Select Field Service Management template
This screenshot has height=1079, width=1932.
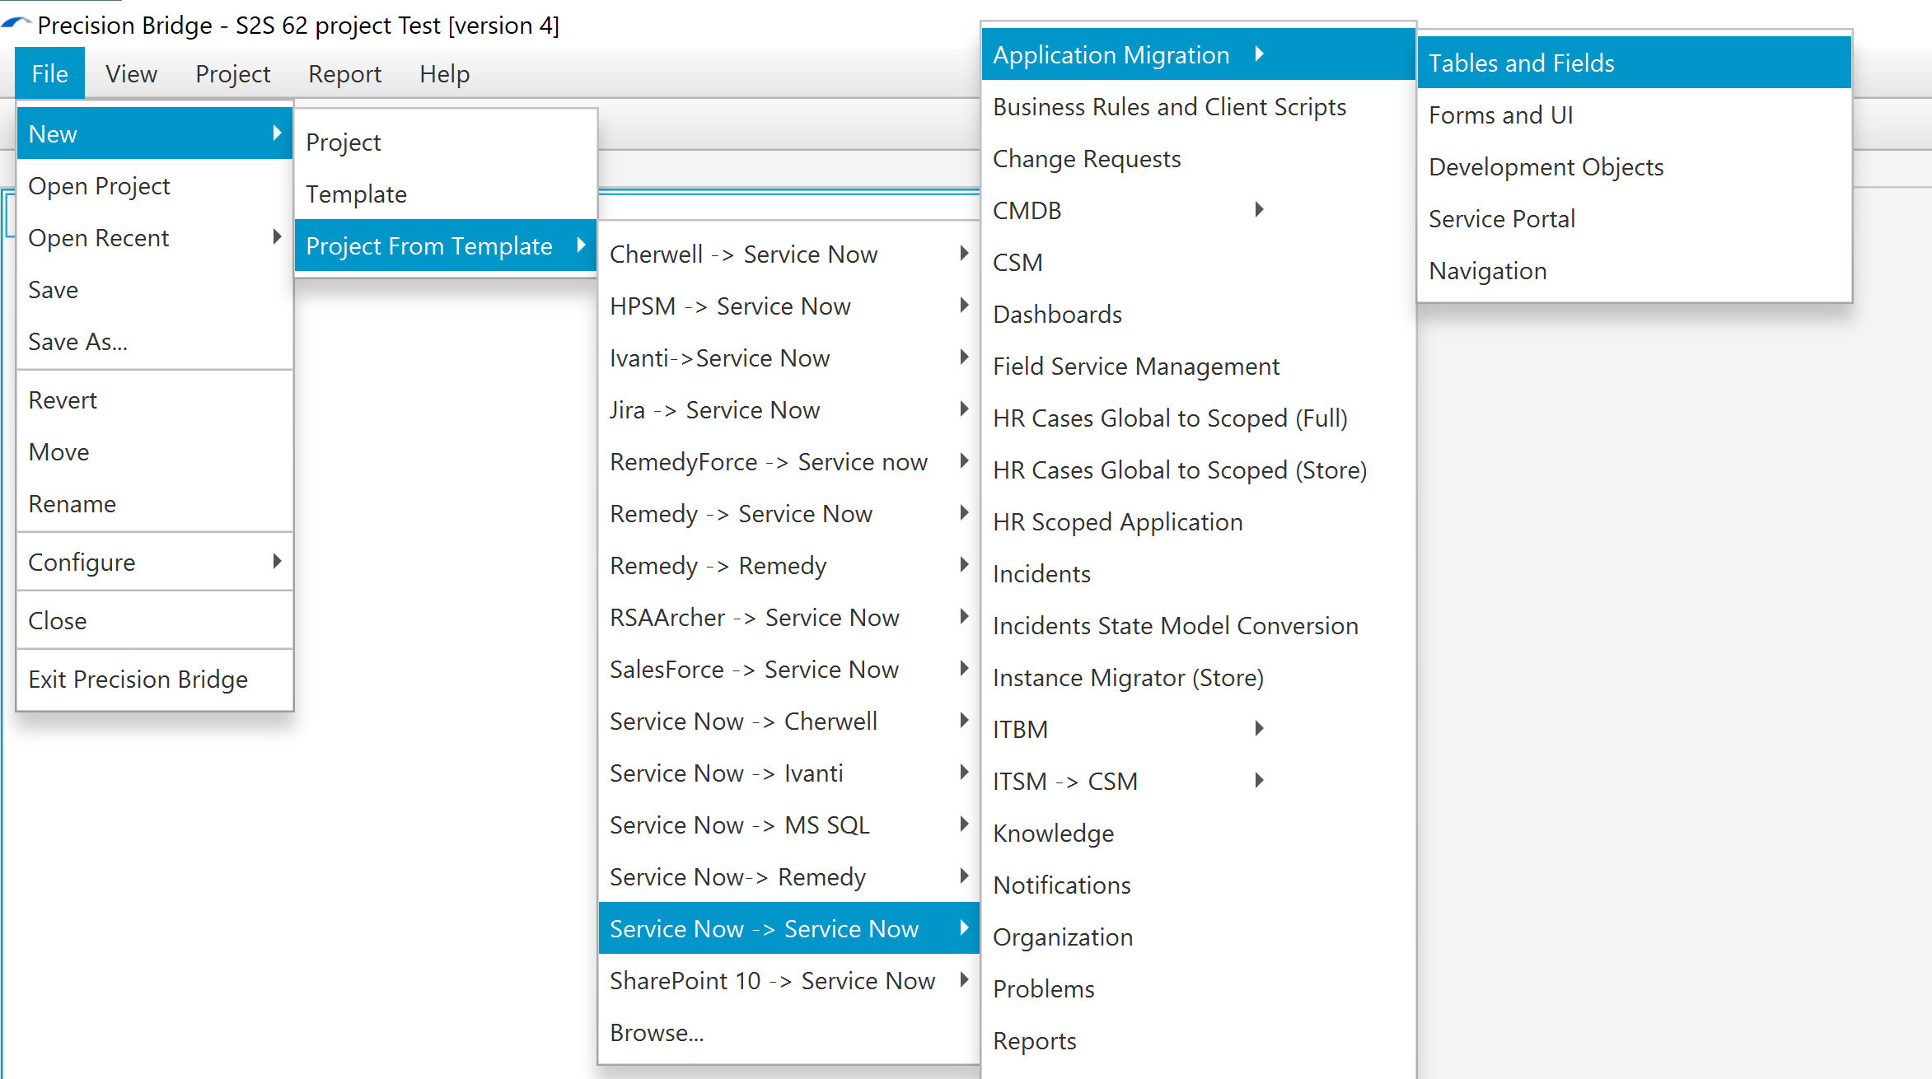click(x=1199, y=366)
